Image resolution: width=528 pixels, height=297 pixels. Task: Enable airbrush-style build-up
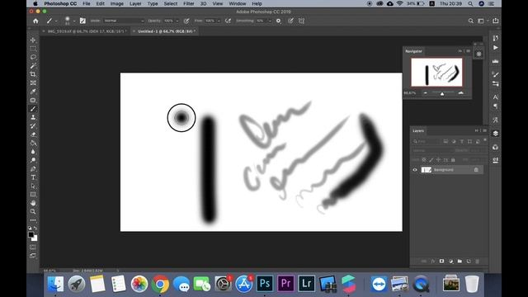pos(228,21)
